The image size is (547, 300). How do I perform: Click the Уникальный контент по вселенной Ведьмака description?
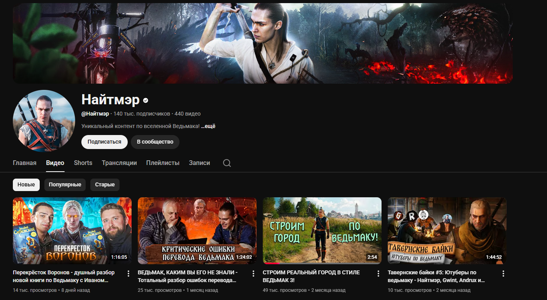(x=141, y=126)
